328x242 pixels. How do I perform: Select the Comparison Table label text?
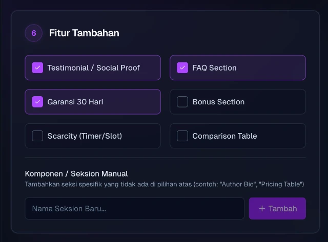click(x=224, y=136)
